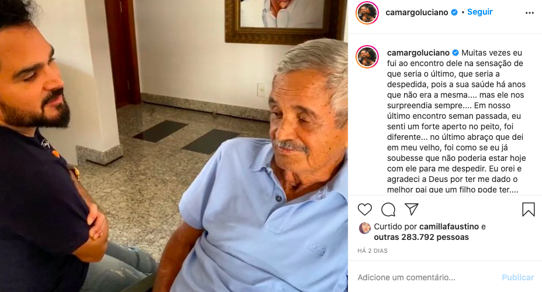Open the HÁ 2 DIAS timestamp
The height and width of the screenshot is (292, 542).
click(372, 251)
